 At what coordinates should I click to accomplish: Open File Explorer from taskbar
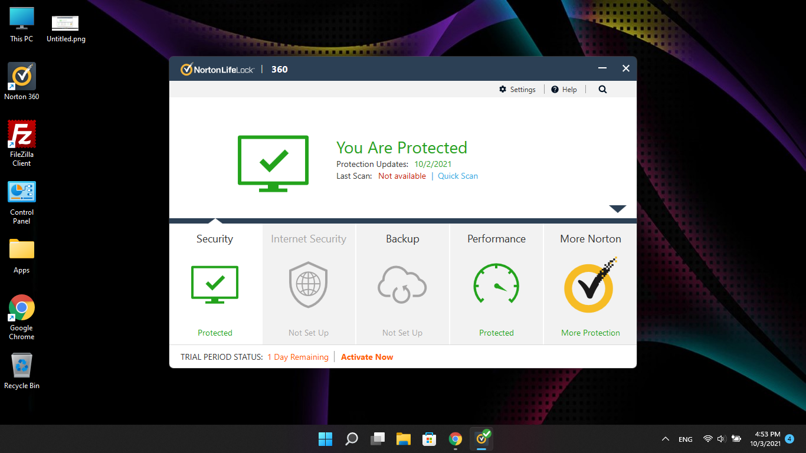tap(403, 439)
